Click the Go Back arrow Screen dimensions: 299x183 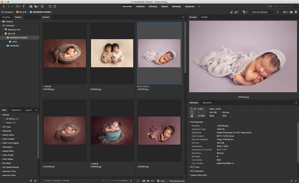click(x=4, y=6)
